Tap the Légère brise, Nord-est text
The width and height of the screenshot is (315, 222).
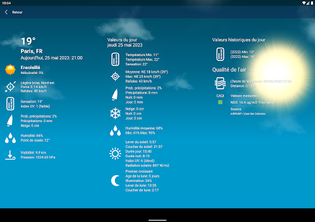(38, 83)
